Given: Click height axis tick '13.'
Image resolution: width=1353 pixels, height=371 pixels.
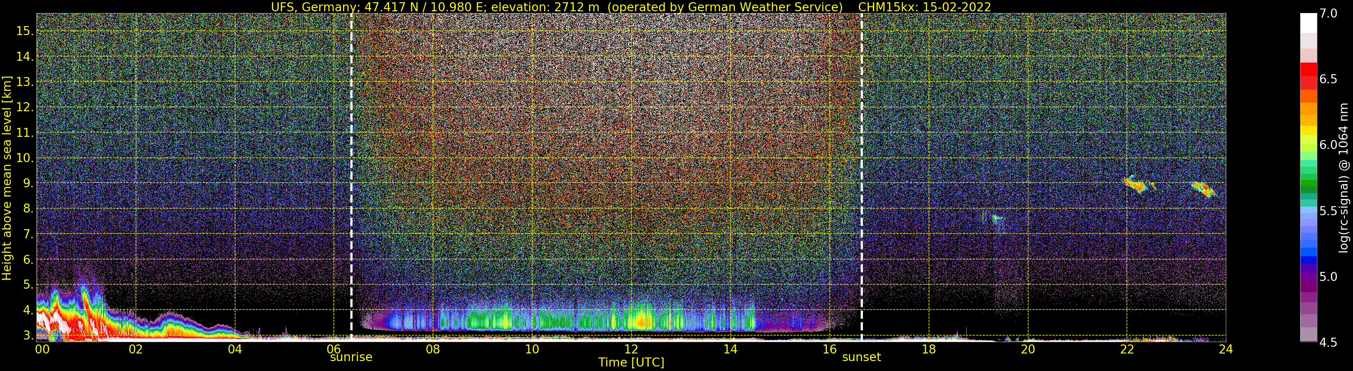Looking at the screenshot, I should pos(24,82).
